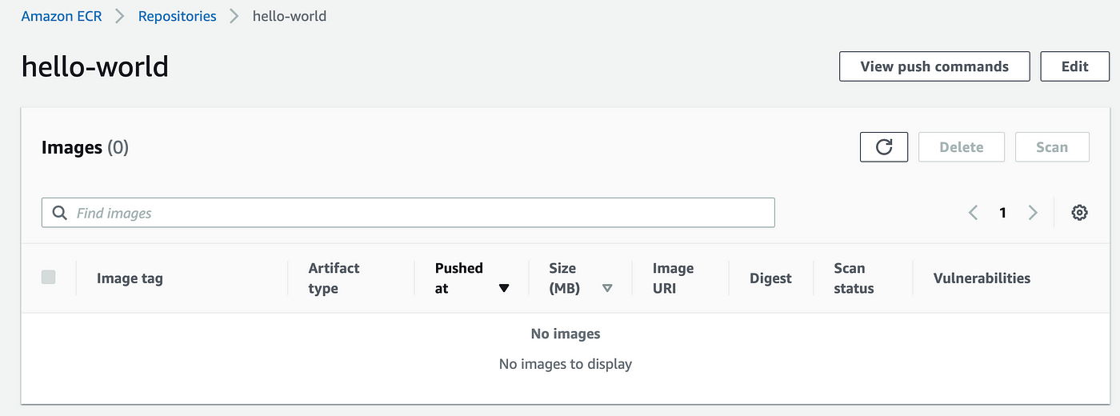This screenshot has height=416, width=1120.
Task: Open View push commands
Action: tap(934, 66)
